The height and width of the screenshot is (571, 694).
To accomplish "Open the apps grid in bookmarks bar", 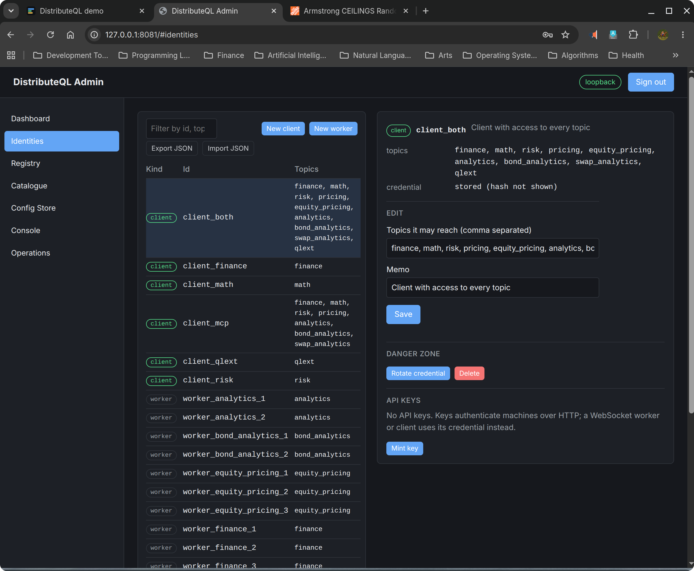I will tap(11, 55).
